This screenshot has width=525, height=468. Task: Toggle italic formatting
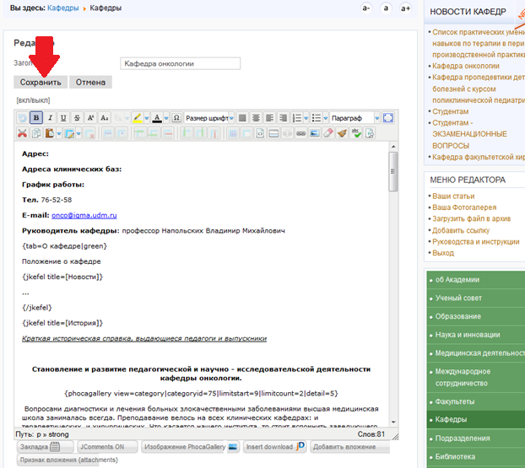50,118
